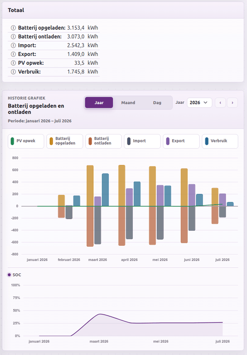Switch to Maand view tab

[x=128, y=103]
